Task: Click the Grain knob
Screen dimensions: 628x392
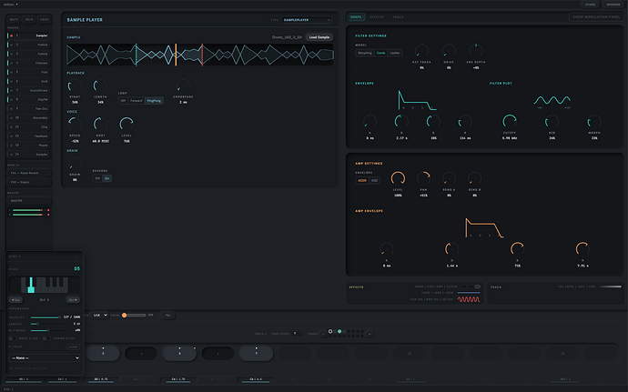Action: coord(75,164)
